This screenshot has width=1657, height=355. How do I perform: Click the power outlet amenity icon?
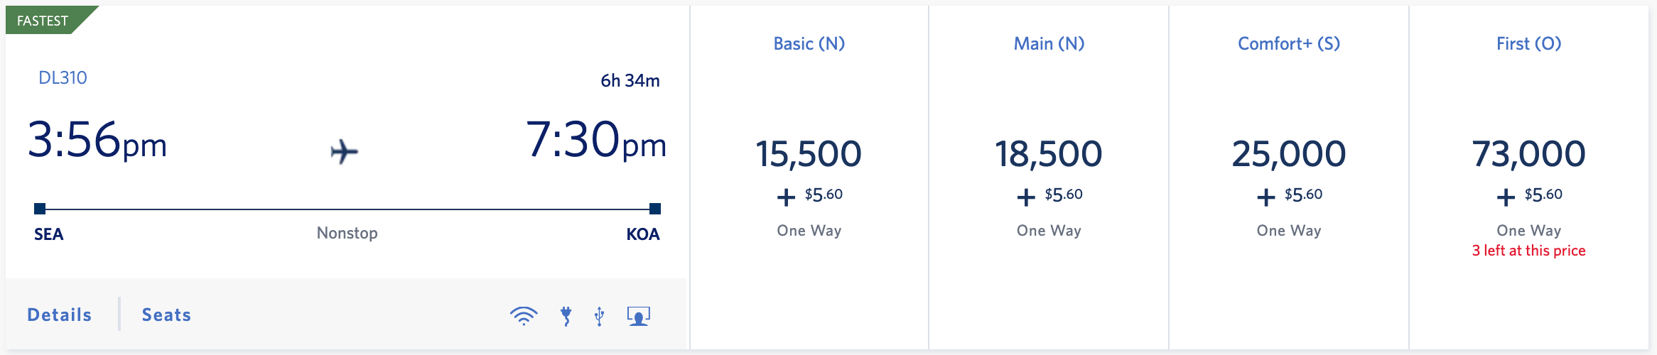pos(566,316)
